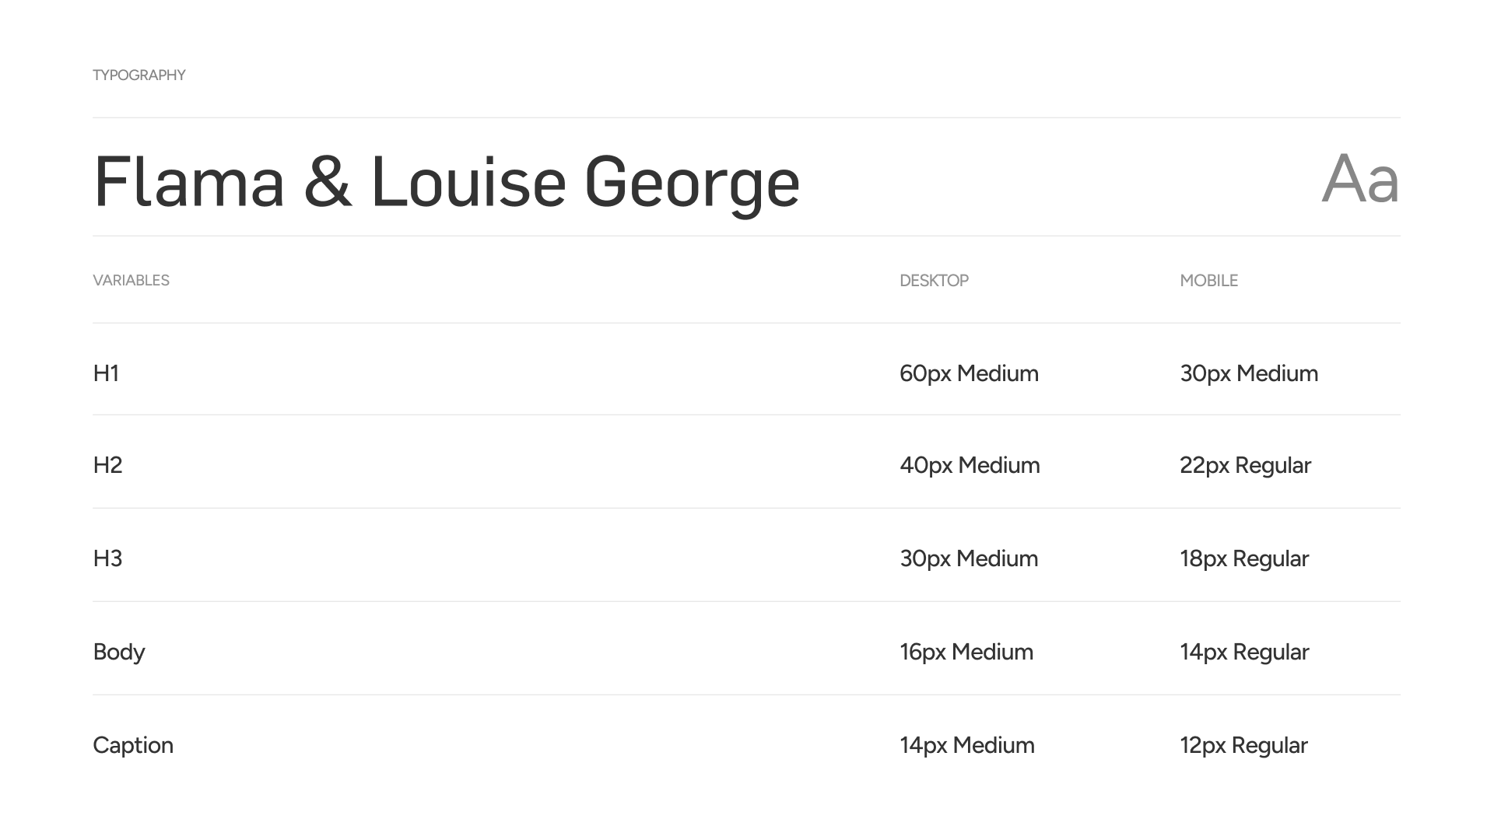Click the H2 variable row label
The width and height of the screenshot is (1494, 840).
tap(107, 465)
